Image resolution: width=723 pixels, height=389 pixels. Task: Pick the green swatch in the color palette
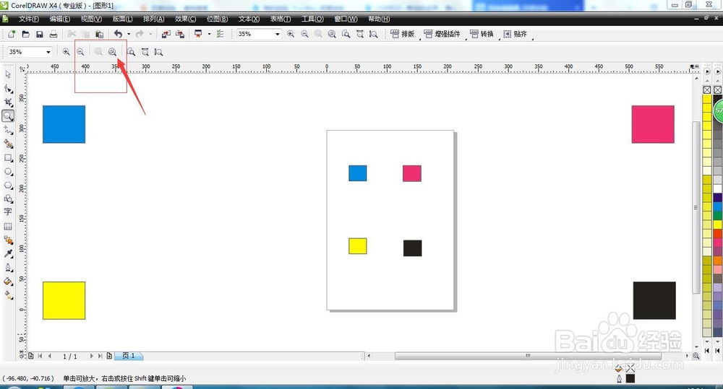click(717, 216)
